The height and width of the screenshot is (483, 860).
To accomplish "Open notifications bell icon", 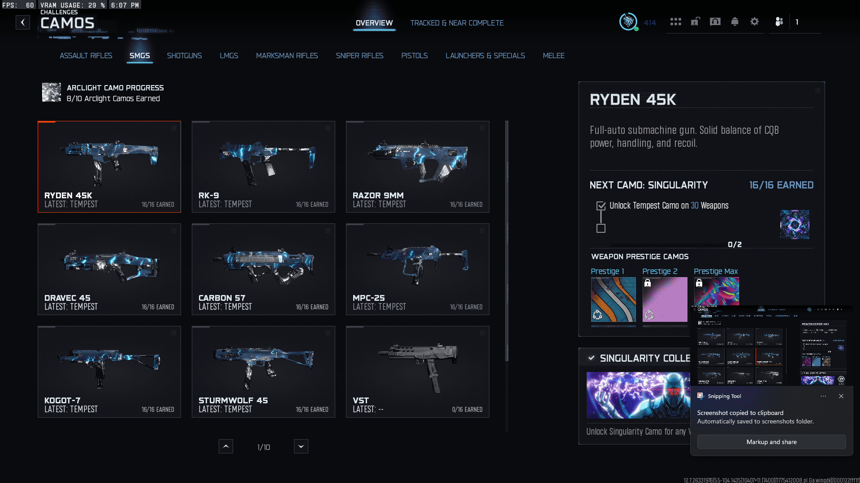I will point(735,21).
